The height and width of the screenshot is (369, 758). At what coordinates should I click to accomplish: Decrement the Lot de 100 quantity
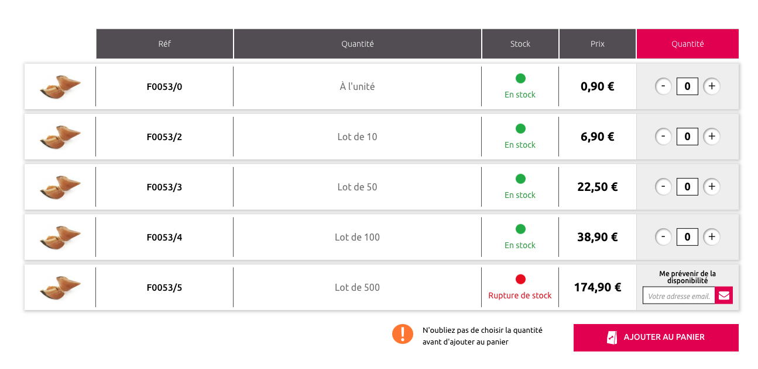[x=663, y=237]
